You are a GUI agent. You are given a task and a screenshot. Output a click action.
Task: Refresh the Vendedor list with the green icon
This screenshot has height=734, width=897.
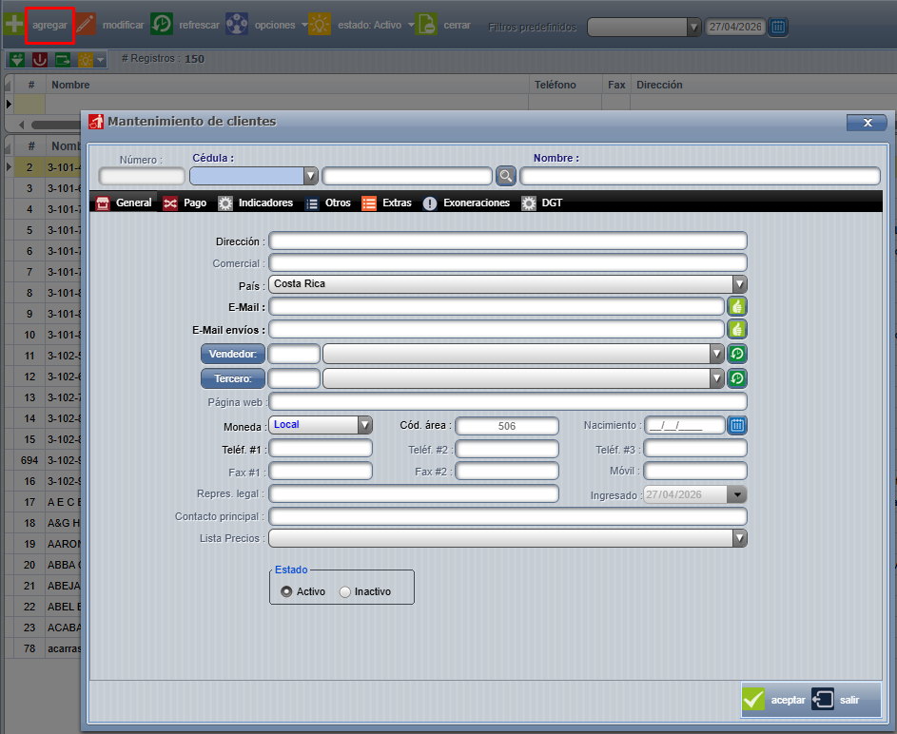(737, 354)
